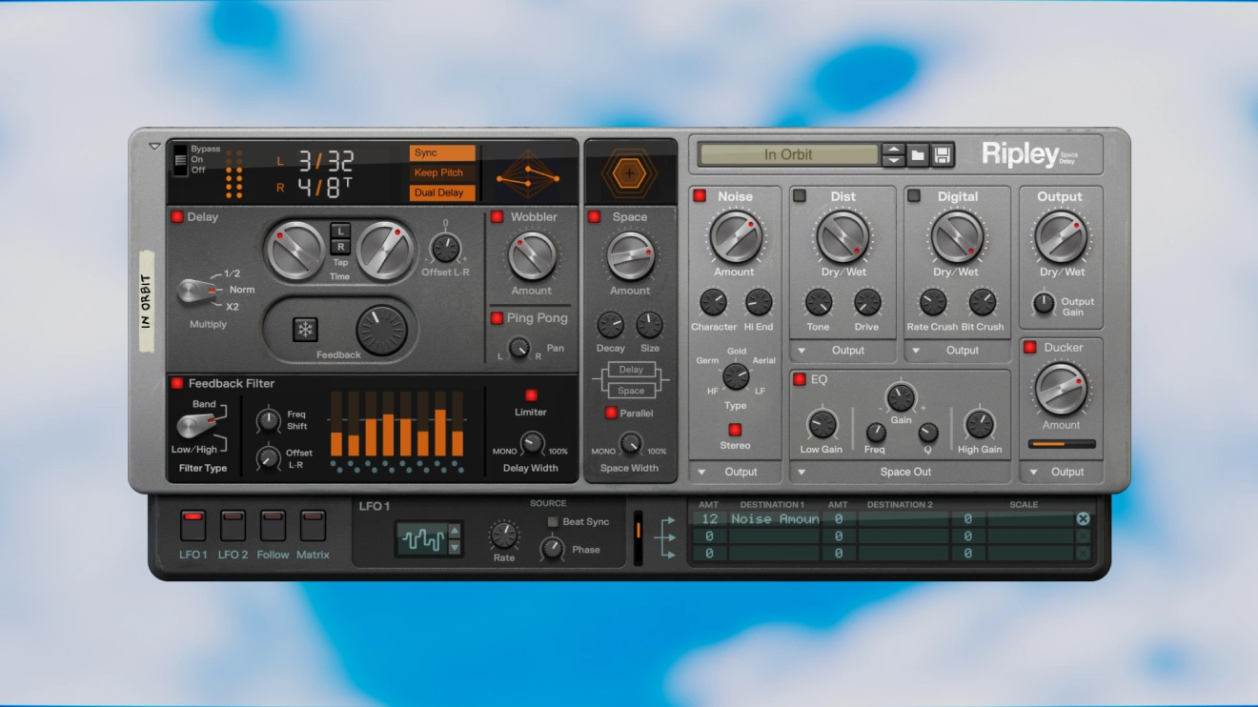The height and width of the screenshot is (707, 1258).
Task: Click the Wobbler Amount knob
Action: 532,255
